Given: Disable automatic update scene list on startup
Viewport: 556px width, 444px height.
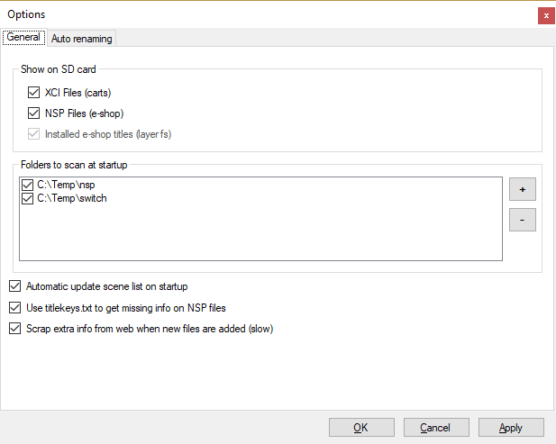Looking at the screenshot, I should tap(14, 286).
